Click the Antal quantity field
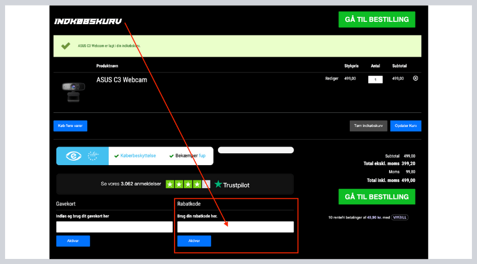The image size is (477, 264). (x=375, y=79)
